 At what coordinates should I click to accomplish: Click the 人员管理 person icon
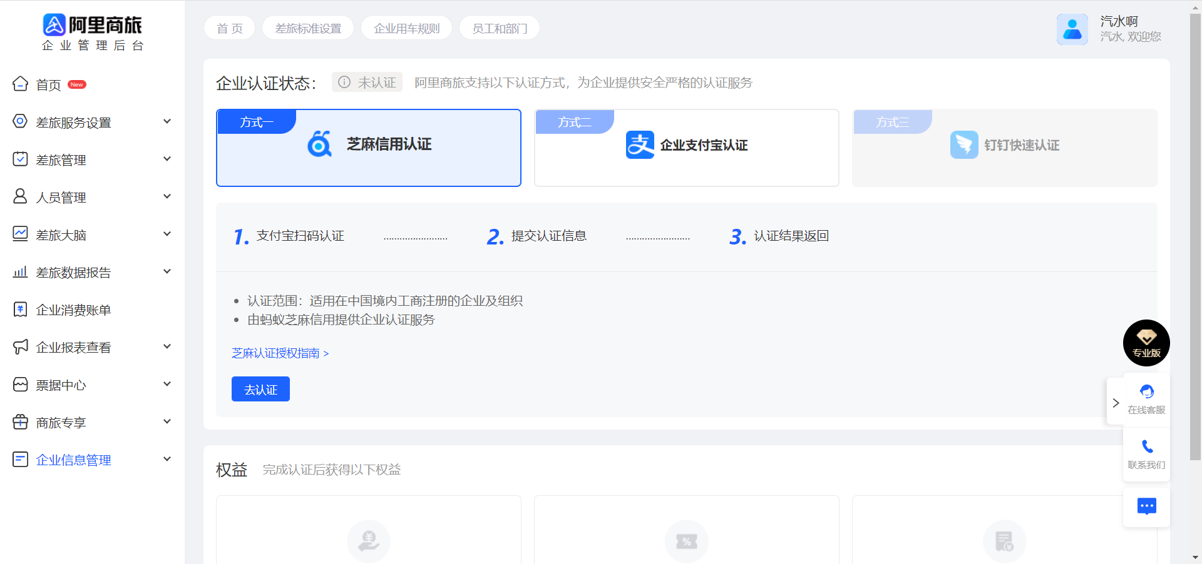20,196
